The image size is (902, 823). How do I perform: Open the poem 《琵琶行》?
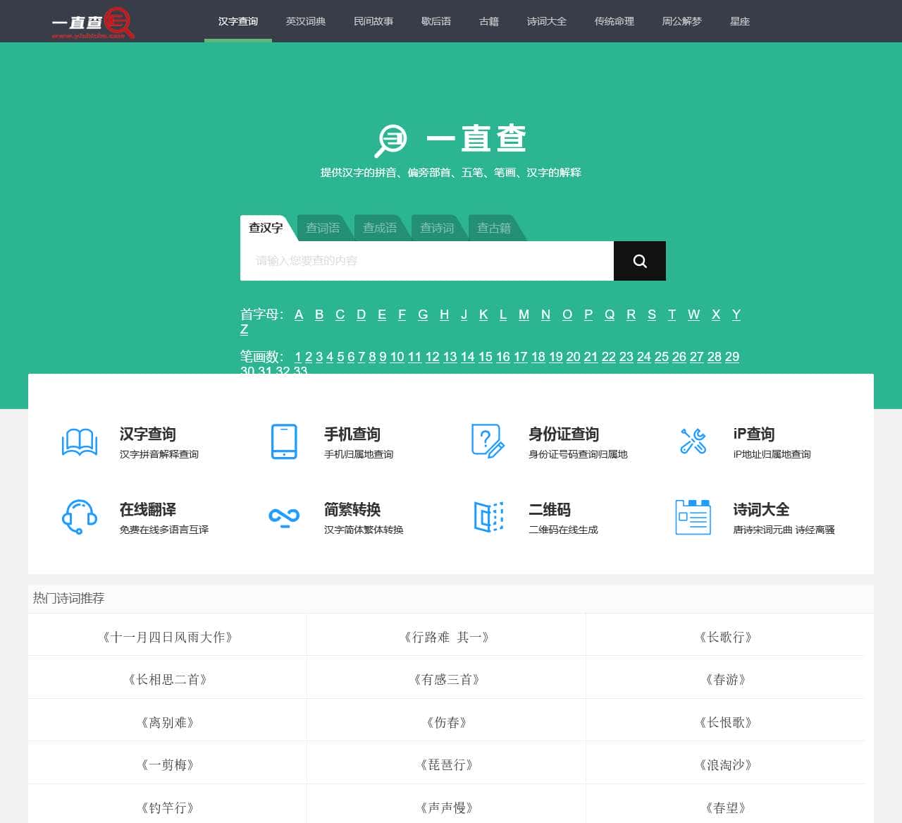click(447, 764)
